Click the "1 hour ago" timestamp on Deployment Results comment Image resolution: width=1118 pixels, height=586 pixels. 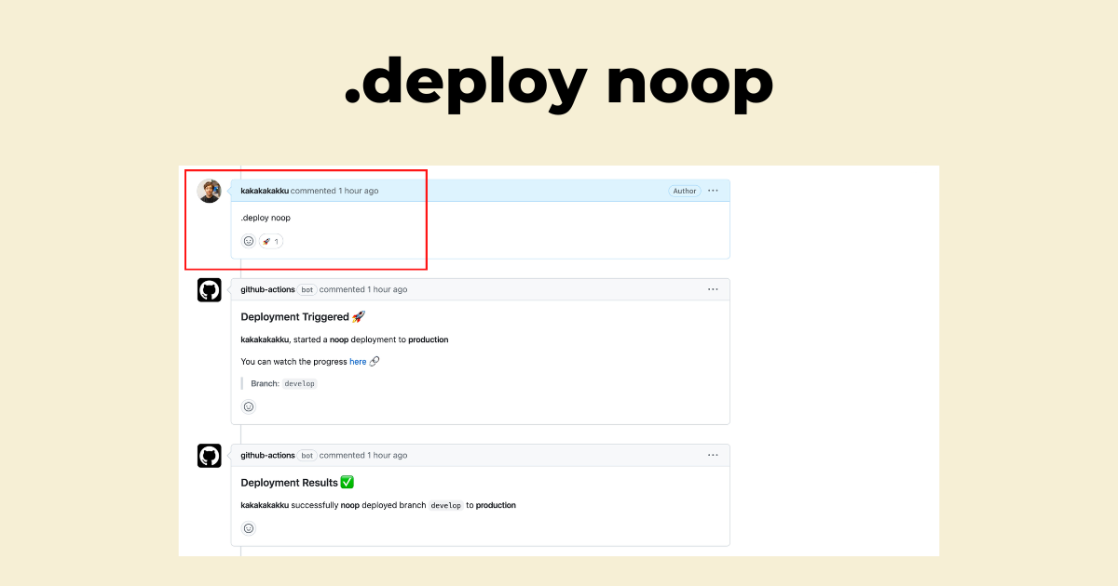[x=385, y=455]
